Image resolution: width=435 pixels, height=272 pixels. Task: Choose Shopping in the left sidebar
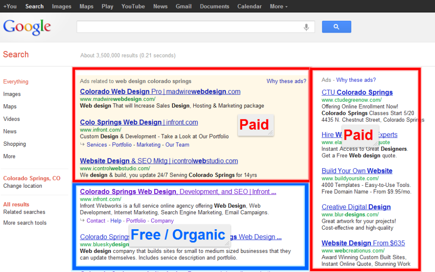pos(14,144)
